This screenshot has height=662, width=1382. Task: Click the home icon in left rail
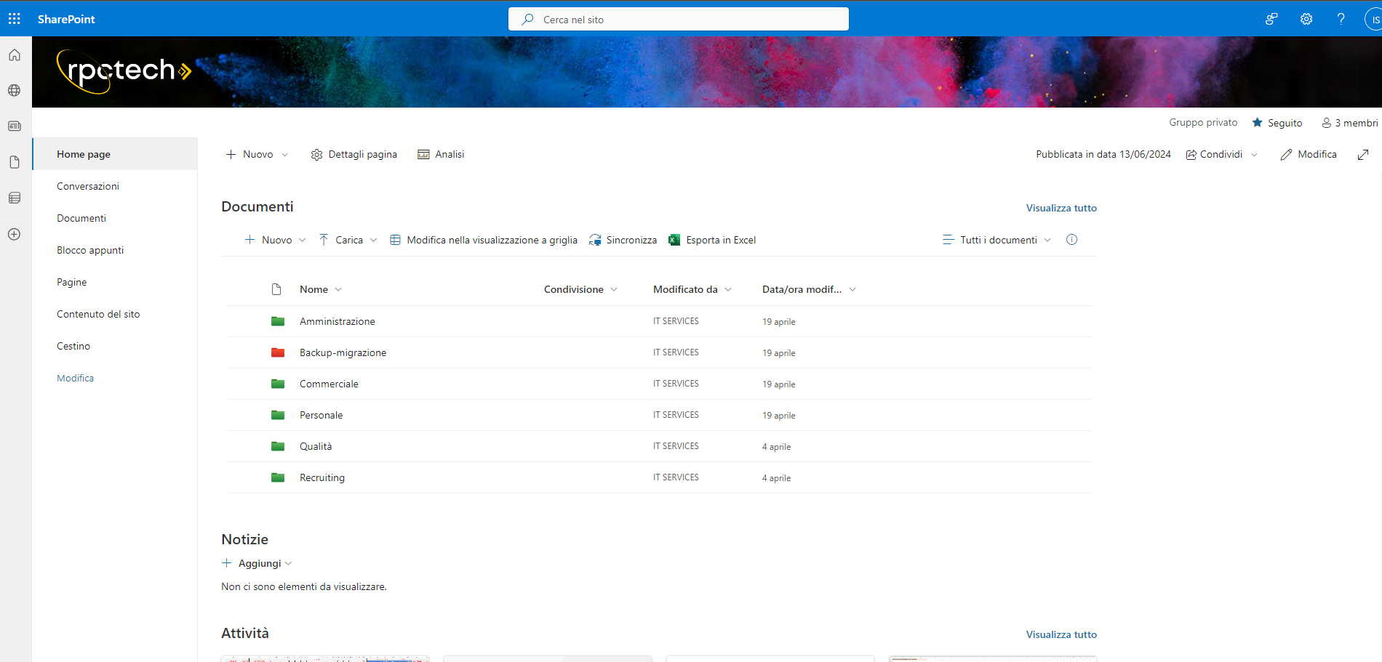15,55
